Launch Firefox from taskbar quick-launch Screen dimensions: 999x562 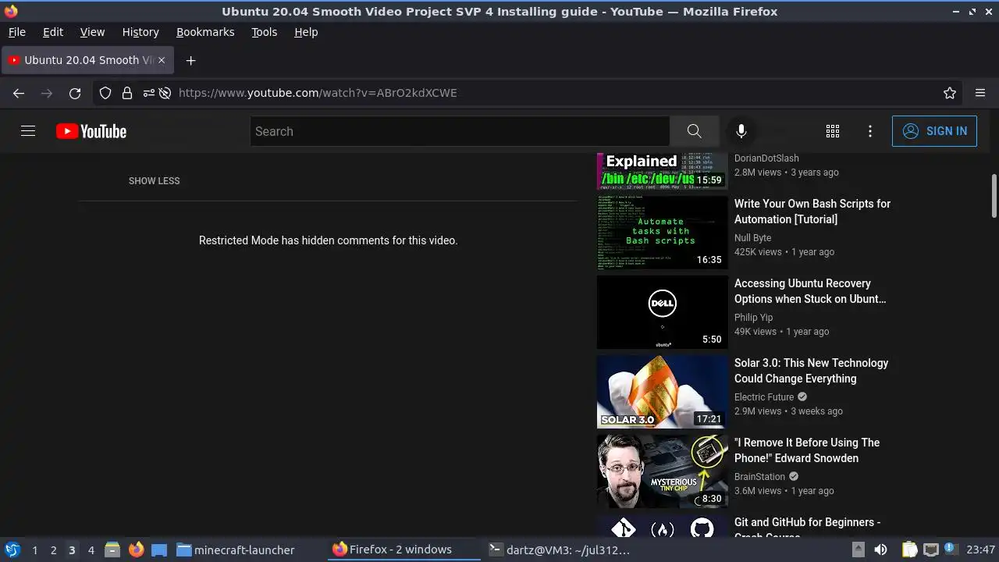coord(136,550)
